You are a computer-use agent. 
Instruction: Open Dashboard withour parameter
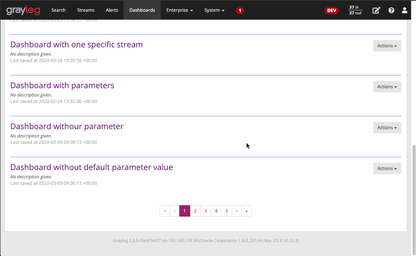click(x=67, y=126)
